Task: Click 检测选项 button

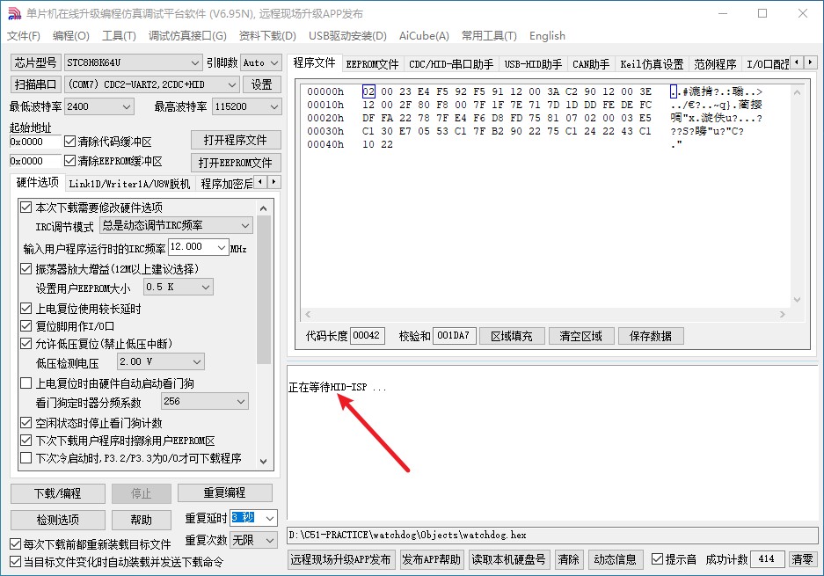Action: point(58,520)
